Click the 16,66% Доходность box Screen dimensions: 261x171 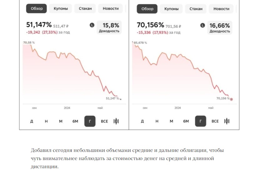pyautogui.click(x=220, y=27)
